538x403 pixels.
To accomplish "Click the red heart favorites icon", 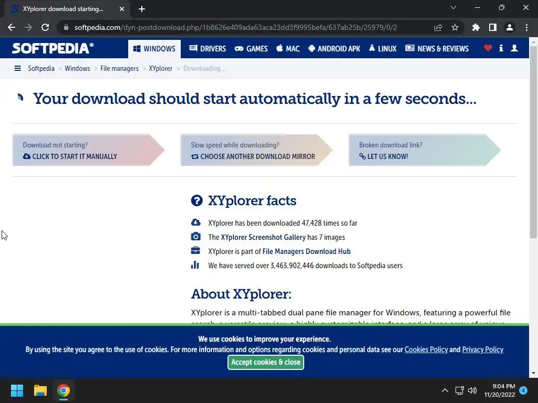I will (x=488, y=48).
